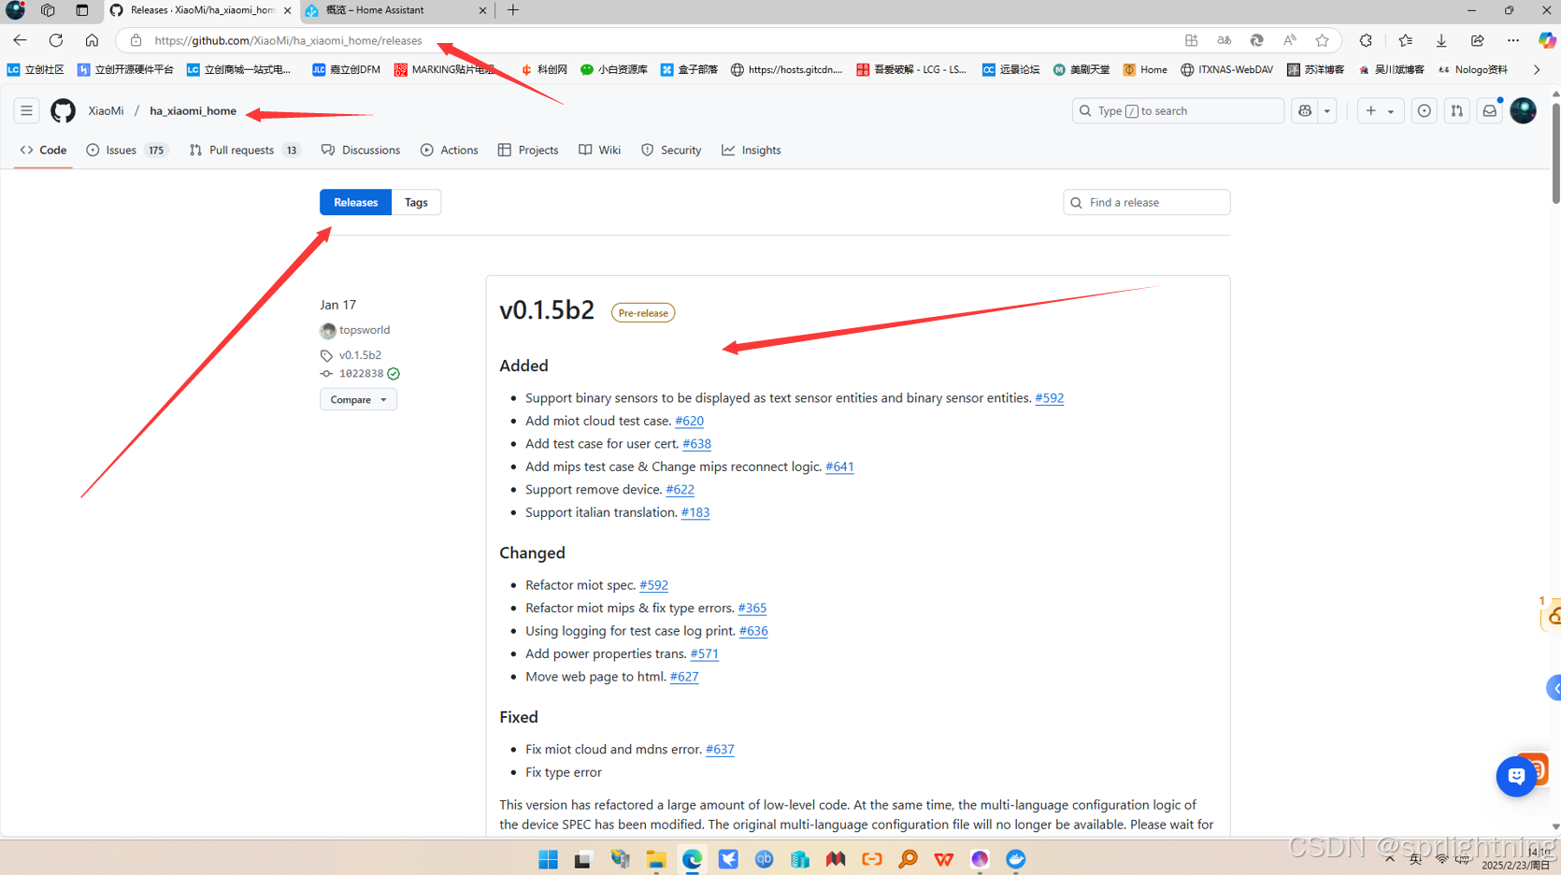Open a new browser tab
This screenshot has height=875, width=1561.
(x=513, y=10)
